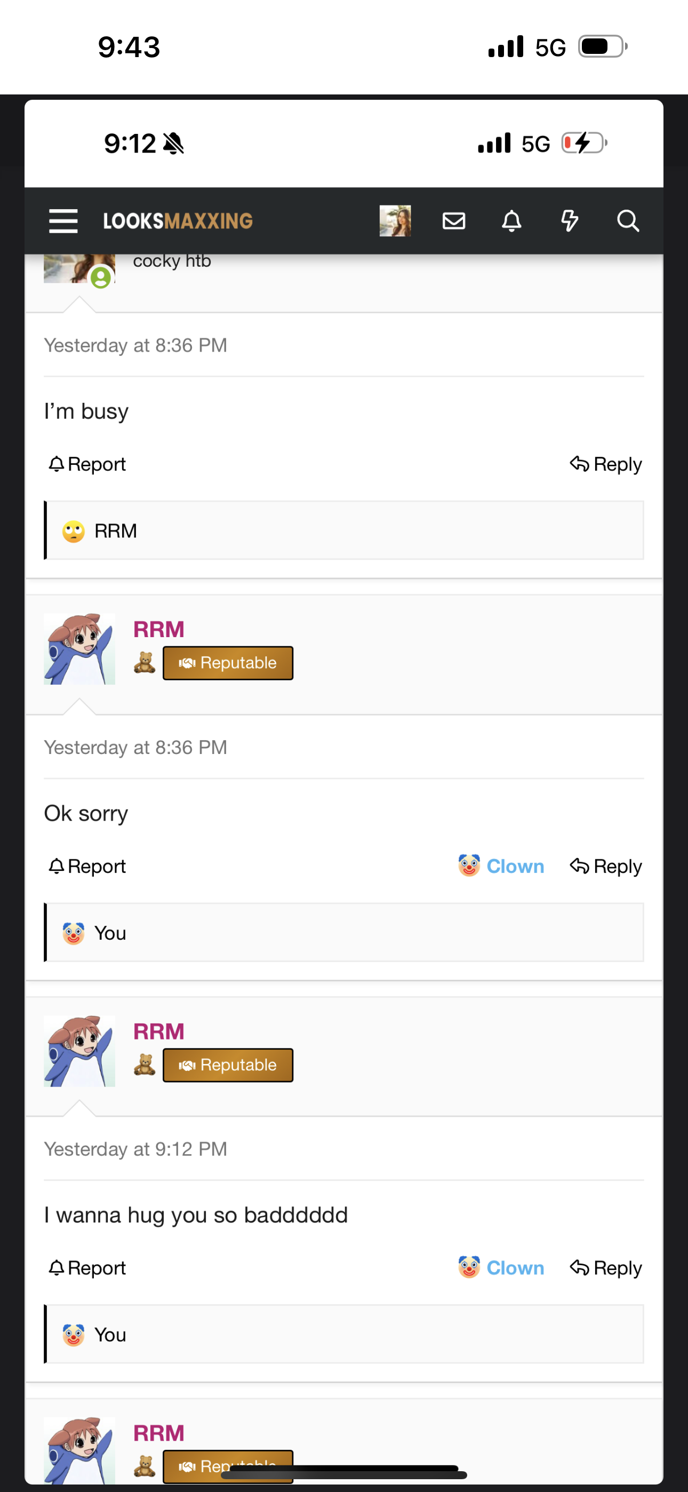
Task: Toggle Clown reaction on "Ok sorry" post
Action: pyautogui.click(x=501, y=866)
